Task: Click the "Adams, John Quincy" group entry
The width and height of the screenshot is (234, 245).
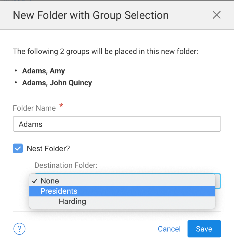Action: tap(57, 83)
